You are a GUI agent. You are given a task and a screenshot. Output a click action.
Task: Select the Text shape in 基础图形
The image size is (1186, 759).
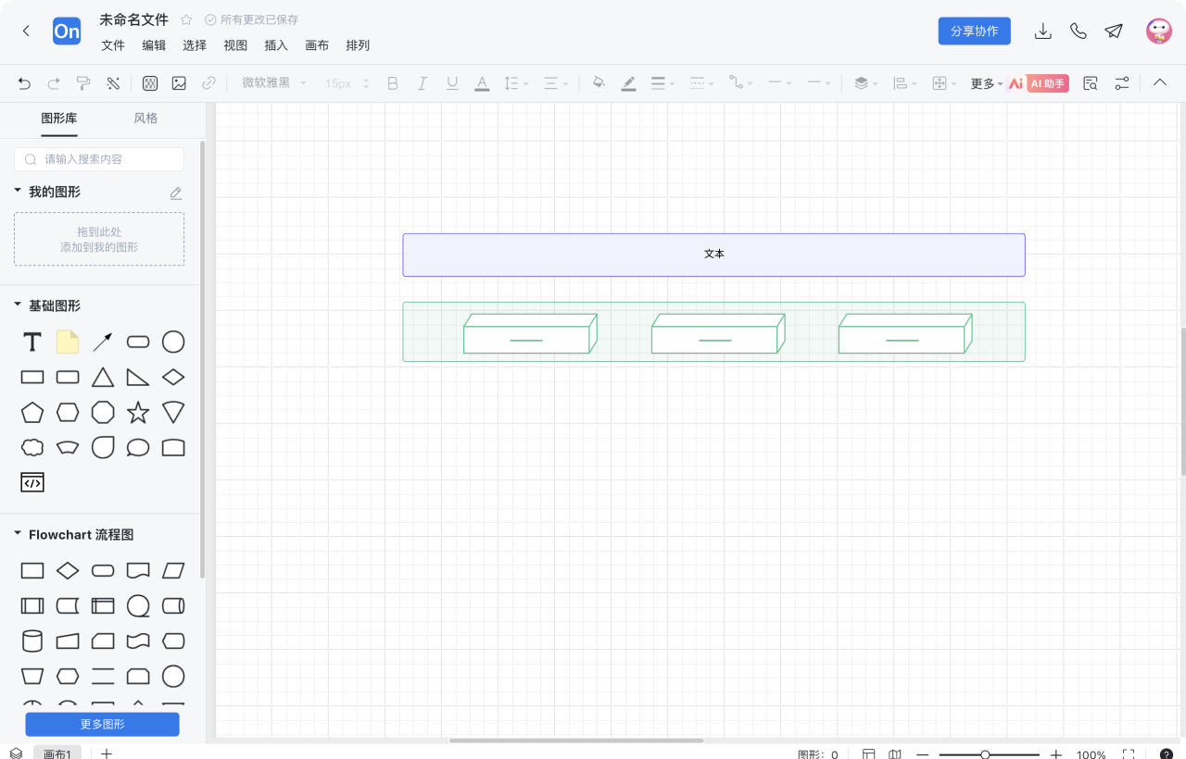point(32,342)
